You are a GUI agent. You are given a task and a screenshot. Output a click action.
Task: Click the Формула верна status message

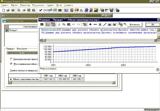(x=48, y=69)
